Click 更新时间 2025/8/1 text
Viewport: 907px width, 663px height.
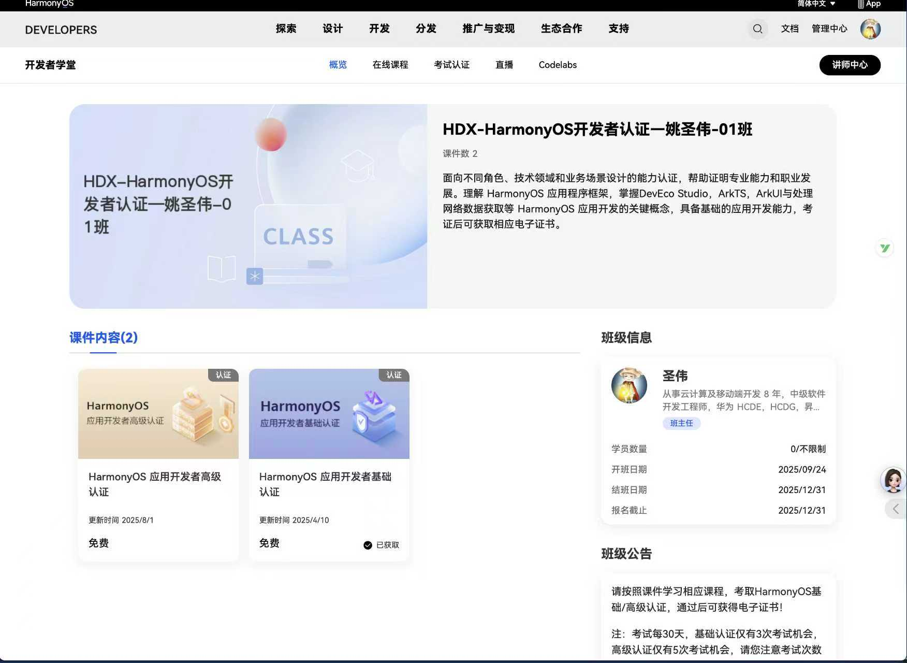point(121,520)
